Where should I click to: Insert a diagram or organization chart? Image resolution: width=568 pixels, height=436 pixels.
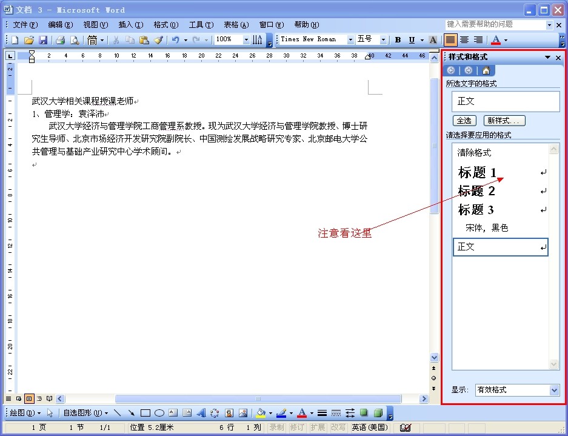click(215, 413)
